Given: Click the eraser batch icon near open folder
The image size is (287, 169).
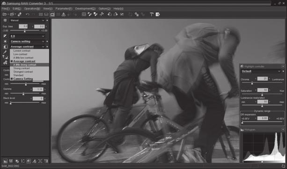Looking at the screenshot, I should (19, 14).
